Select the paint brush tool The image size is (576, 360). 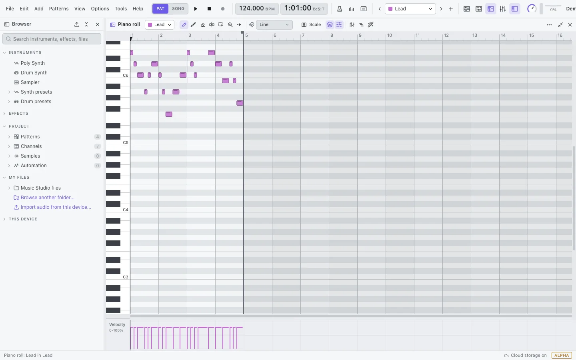click(193, 25)
